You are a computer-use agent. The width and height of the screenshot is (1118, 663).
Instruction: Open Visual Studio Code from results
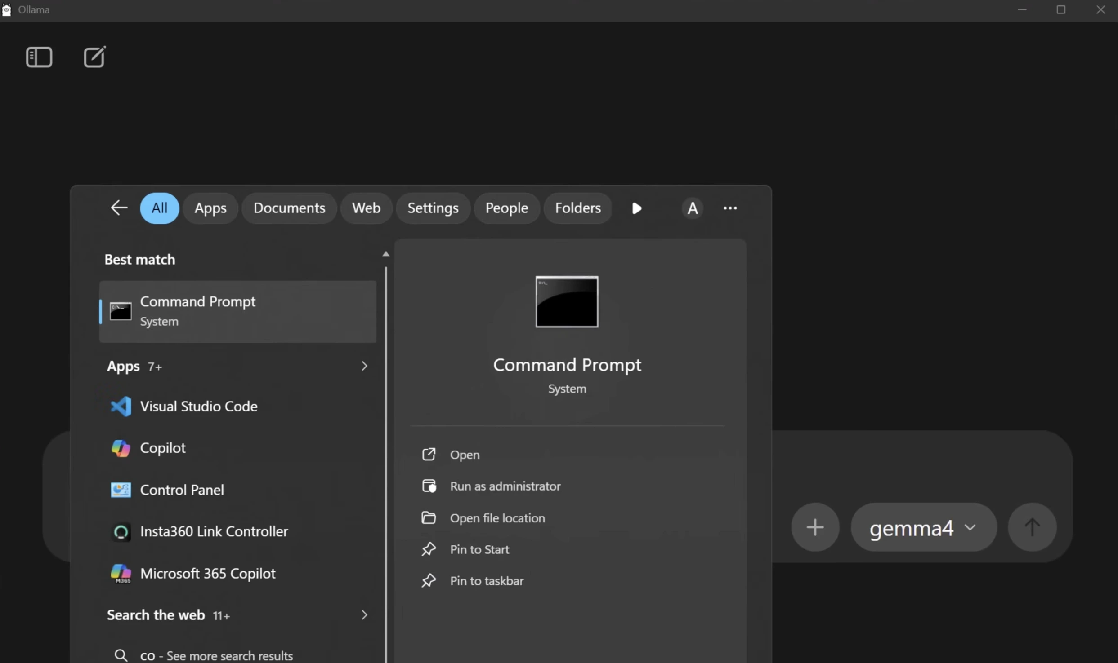point(198,407)
